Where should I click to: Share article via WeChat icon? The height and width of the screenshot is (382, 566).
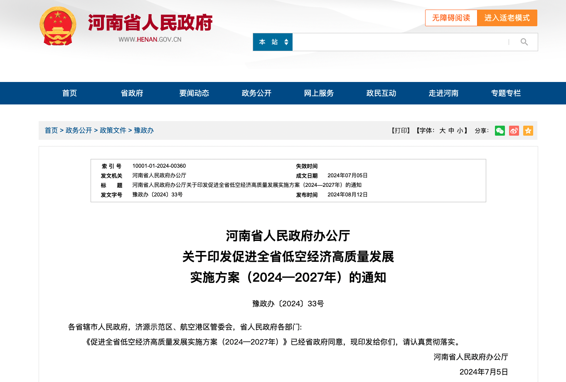500,131
